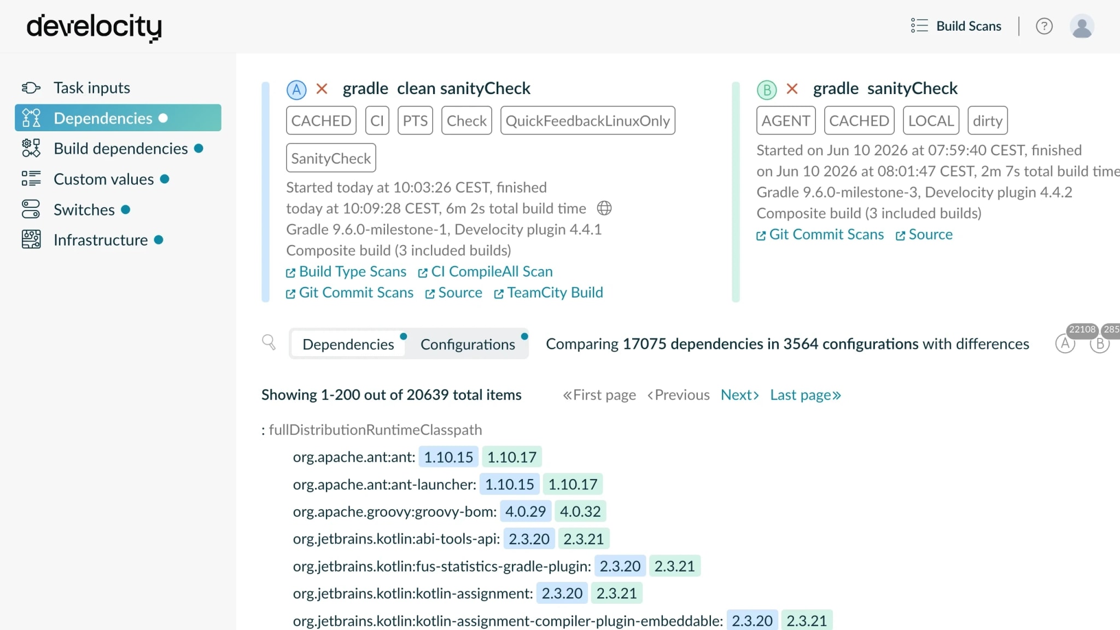Click the SanityCheck tag

[x=331, y=158]
